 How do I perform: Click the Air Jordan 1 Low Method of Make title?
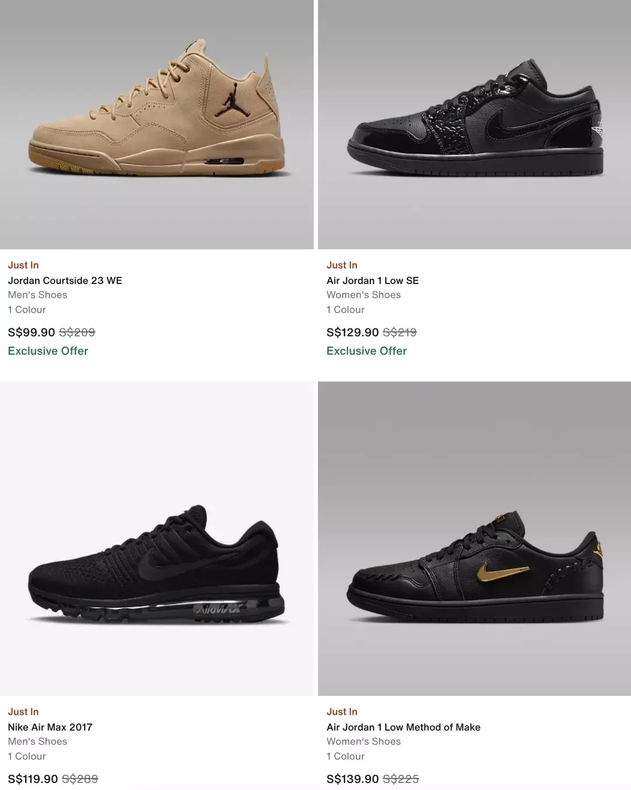pyautogui.click(x=403, y=727)
